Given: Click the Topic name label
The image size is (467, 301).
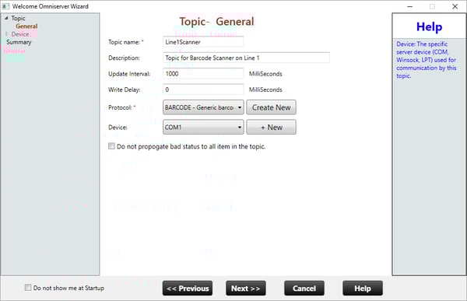Looking at the screenshot, I should pyautogui.click(x=125, y=42).
